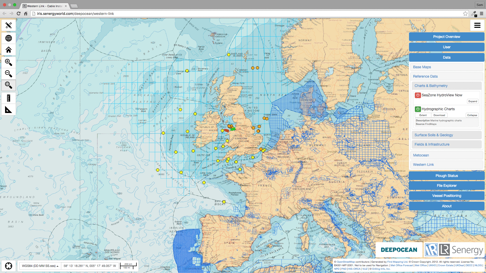The image size is (486, 273).
Task: Open the globe full-extent tool
Action: pos(9,38)
